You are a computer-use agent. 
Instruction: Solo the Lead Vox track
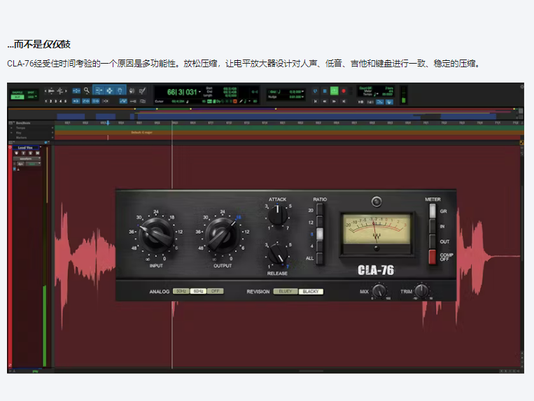[30, 153]
